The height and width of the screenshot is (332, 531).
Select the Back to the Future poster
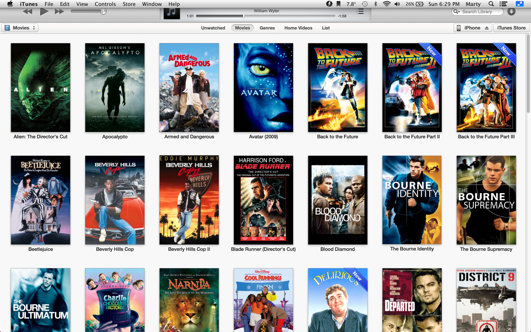(338, 88)
